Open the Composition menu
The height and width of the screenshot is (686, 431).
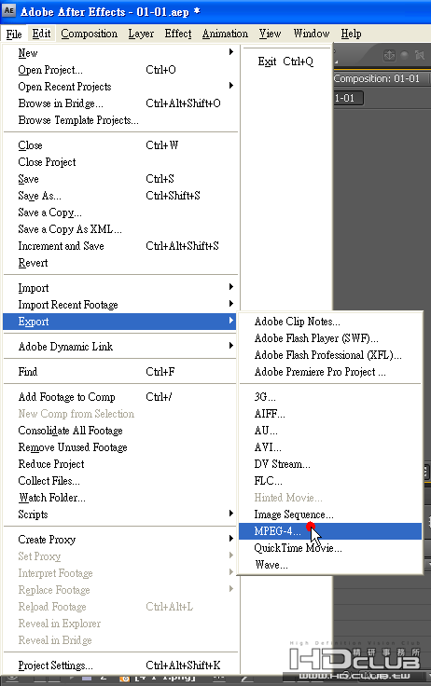pos(89,34)
